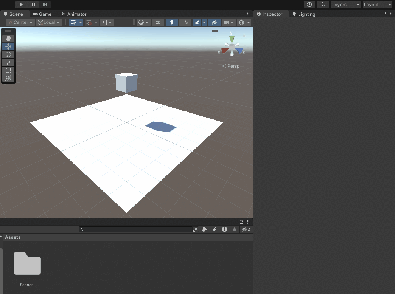This screenshot has width=395, height=294.
Task: Open the Gizmos sphere icon menu
Action: [x=241, y=22]
